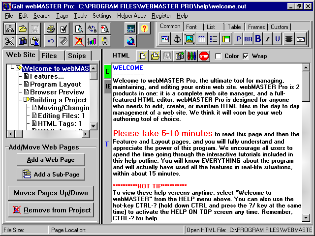Click the yellow question mark help icon

point(144,29)
